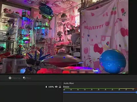This screenshot has height=102, width=137.
Task: Click the Device blue volume slider
Action: point(100,92)
